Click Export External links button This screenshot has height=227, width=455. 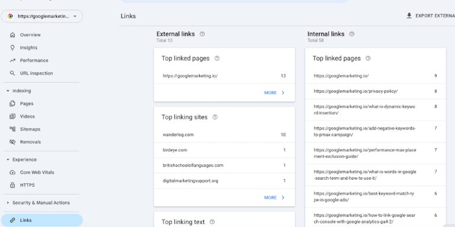(431, 15)
